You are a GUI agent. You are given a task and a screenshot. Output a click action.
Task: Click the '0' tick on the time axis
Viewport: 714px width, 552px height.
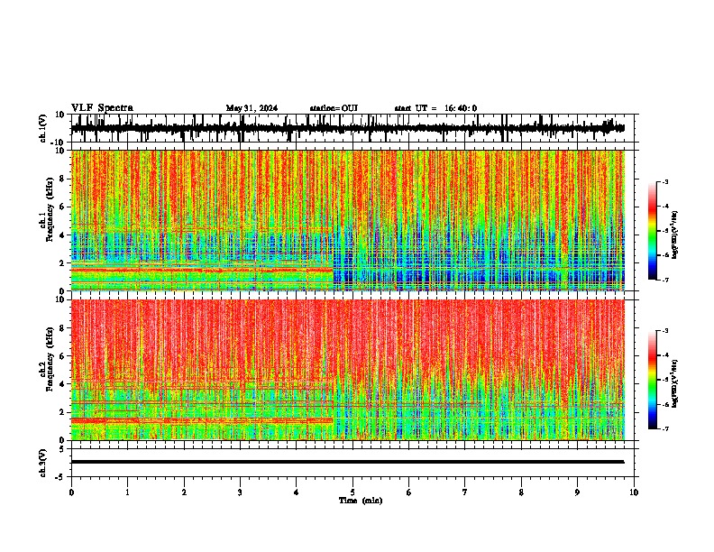click(x=71, y=492)
